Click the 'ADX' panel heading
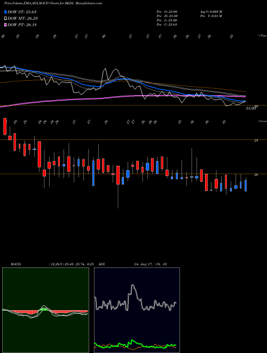 tap(102, 264)
